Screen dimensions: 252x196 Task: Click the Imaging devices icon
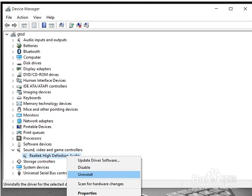tap(19, 92)
